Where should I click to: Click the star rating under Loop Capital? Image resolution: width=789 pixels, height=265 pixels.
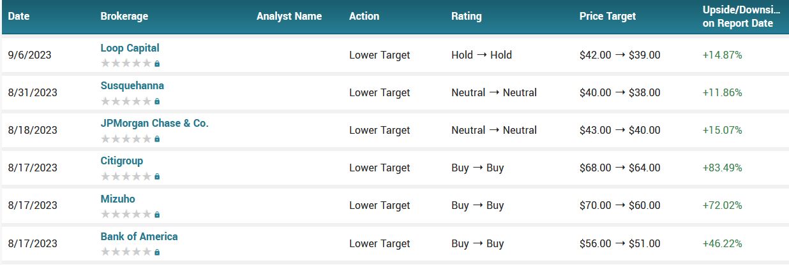tap(126, 63)
